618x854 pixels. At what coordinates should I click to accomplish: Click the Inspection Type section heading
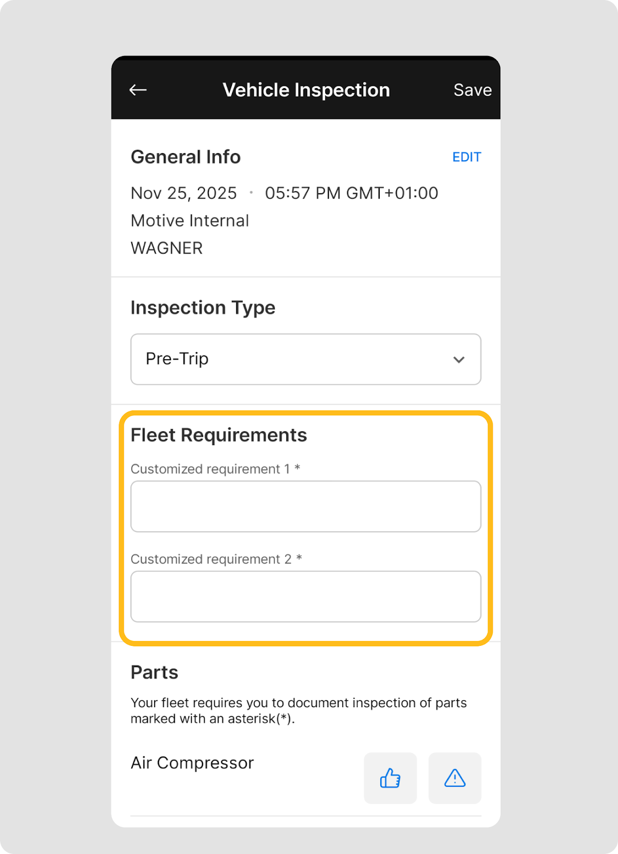[x=203, y=308]
